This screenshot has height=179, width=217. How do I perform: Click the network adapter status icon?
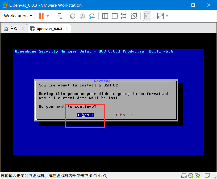(197, 176)
